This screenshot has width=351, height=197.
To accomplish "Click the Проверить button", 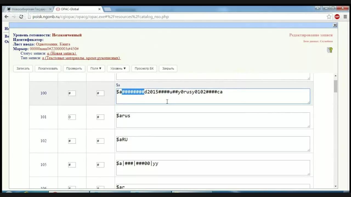I will tap(74, 68).
